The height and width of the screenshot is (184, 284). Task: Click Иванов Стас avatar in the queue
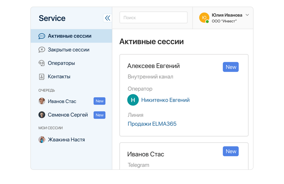(42, 101)
